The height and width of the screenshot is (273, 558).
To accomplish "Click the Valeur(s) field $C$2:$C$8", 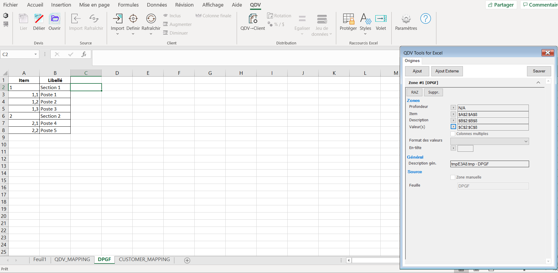I will 493,127.
